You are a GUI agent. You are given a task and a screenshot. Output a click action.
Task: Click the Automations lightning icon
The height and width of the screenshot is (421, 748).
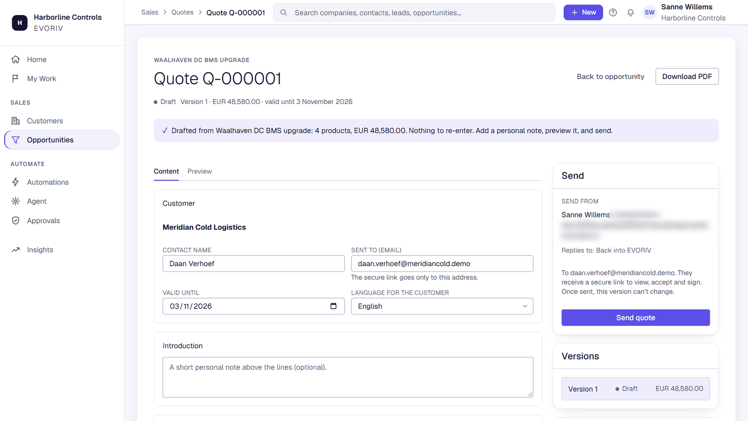click(x=15, y=182)
